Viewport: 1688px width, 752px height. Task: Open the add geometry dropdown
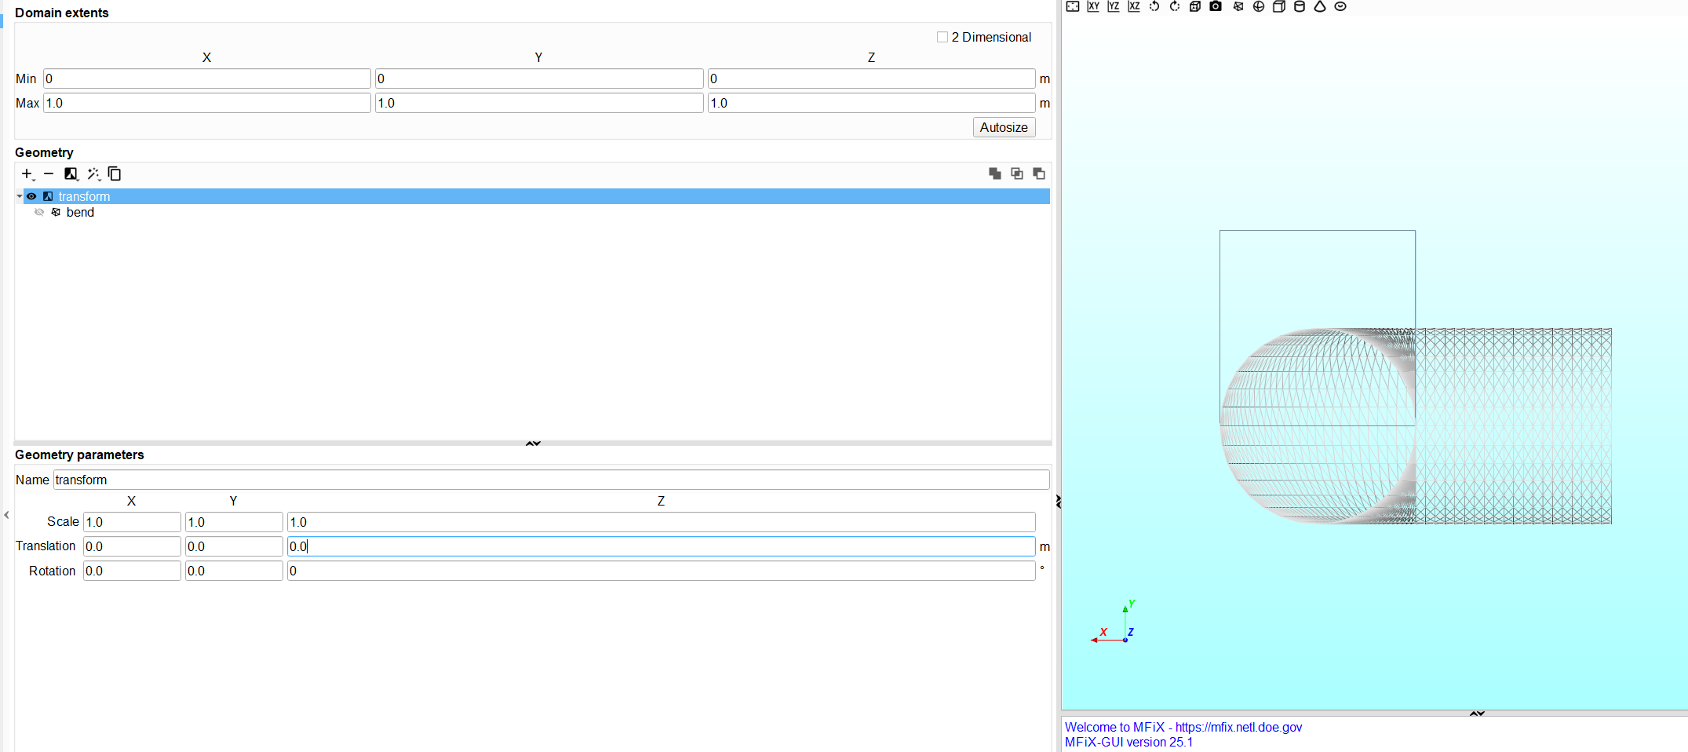click(x=27, y=173)
